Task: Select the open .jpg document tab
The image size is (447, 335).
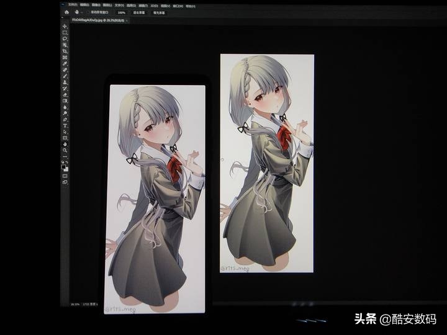Action: point(98,20)
